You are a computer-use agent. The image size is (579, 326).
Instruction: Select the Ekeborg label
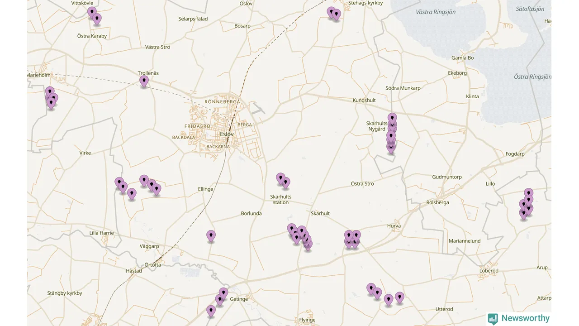click(x=457, y=73)
